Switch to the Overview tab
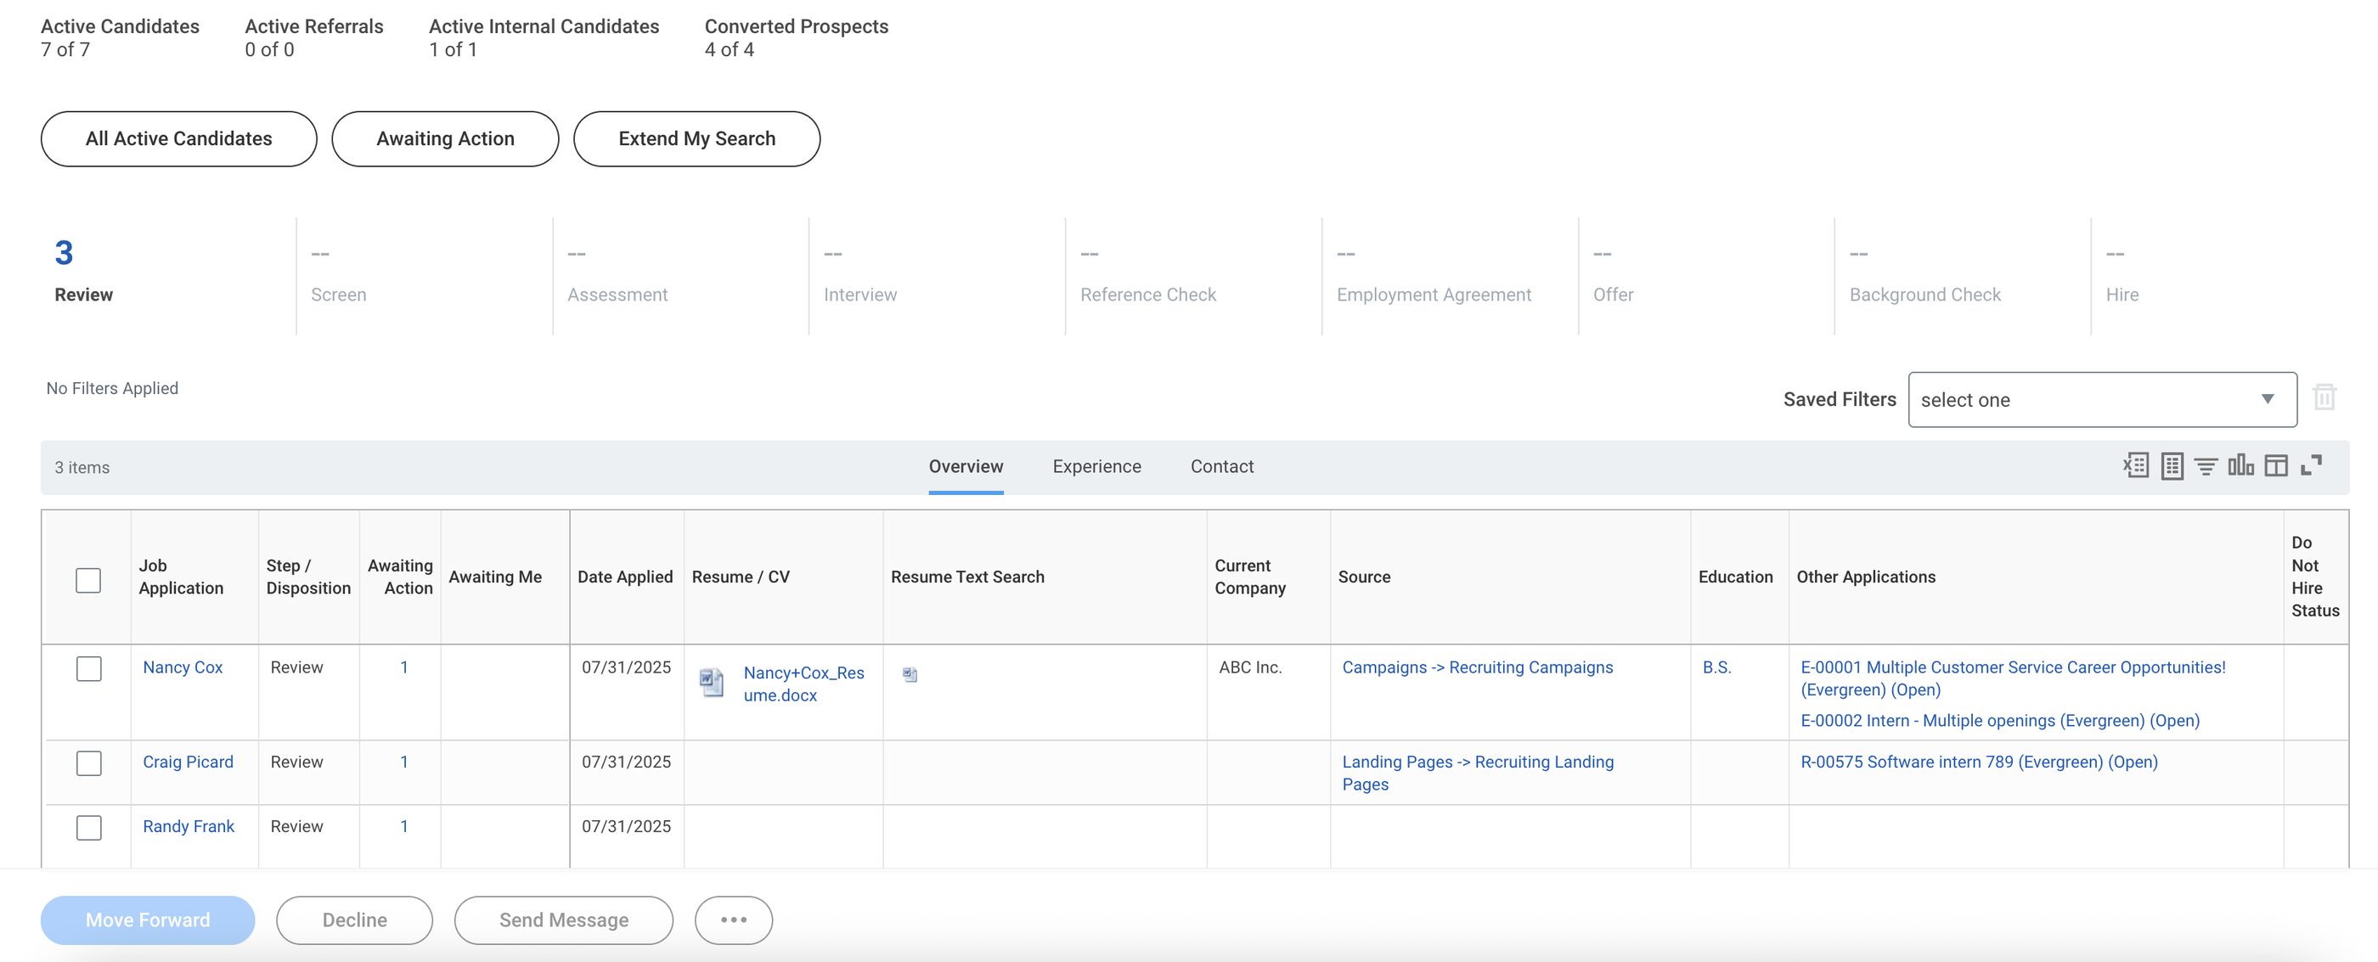This screenshot has height=962, width=2378. [966, 466]
